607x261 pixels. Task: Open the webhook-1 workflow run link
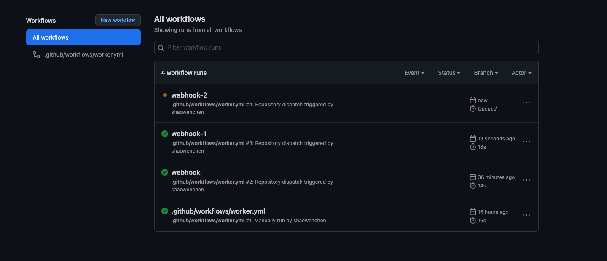(189, 134)
